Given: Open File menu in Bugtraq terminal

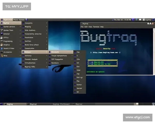Looking at the screenshot, I should (82, 27).
